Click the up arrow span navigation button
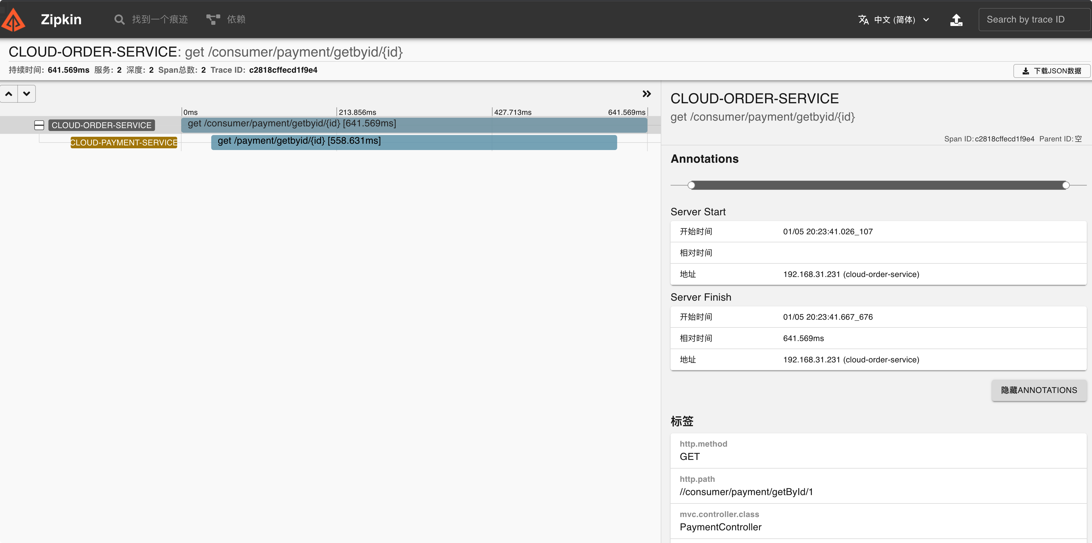 click(9, 93)
